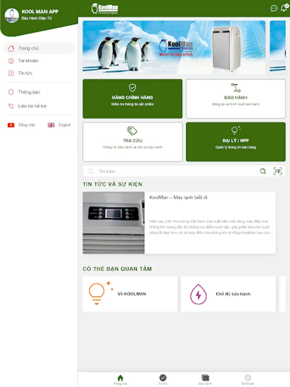Click the KOOL MAN APP title text
290x387 pixels.
point(40,12)
